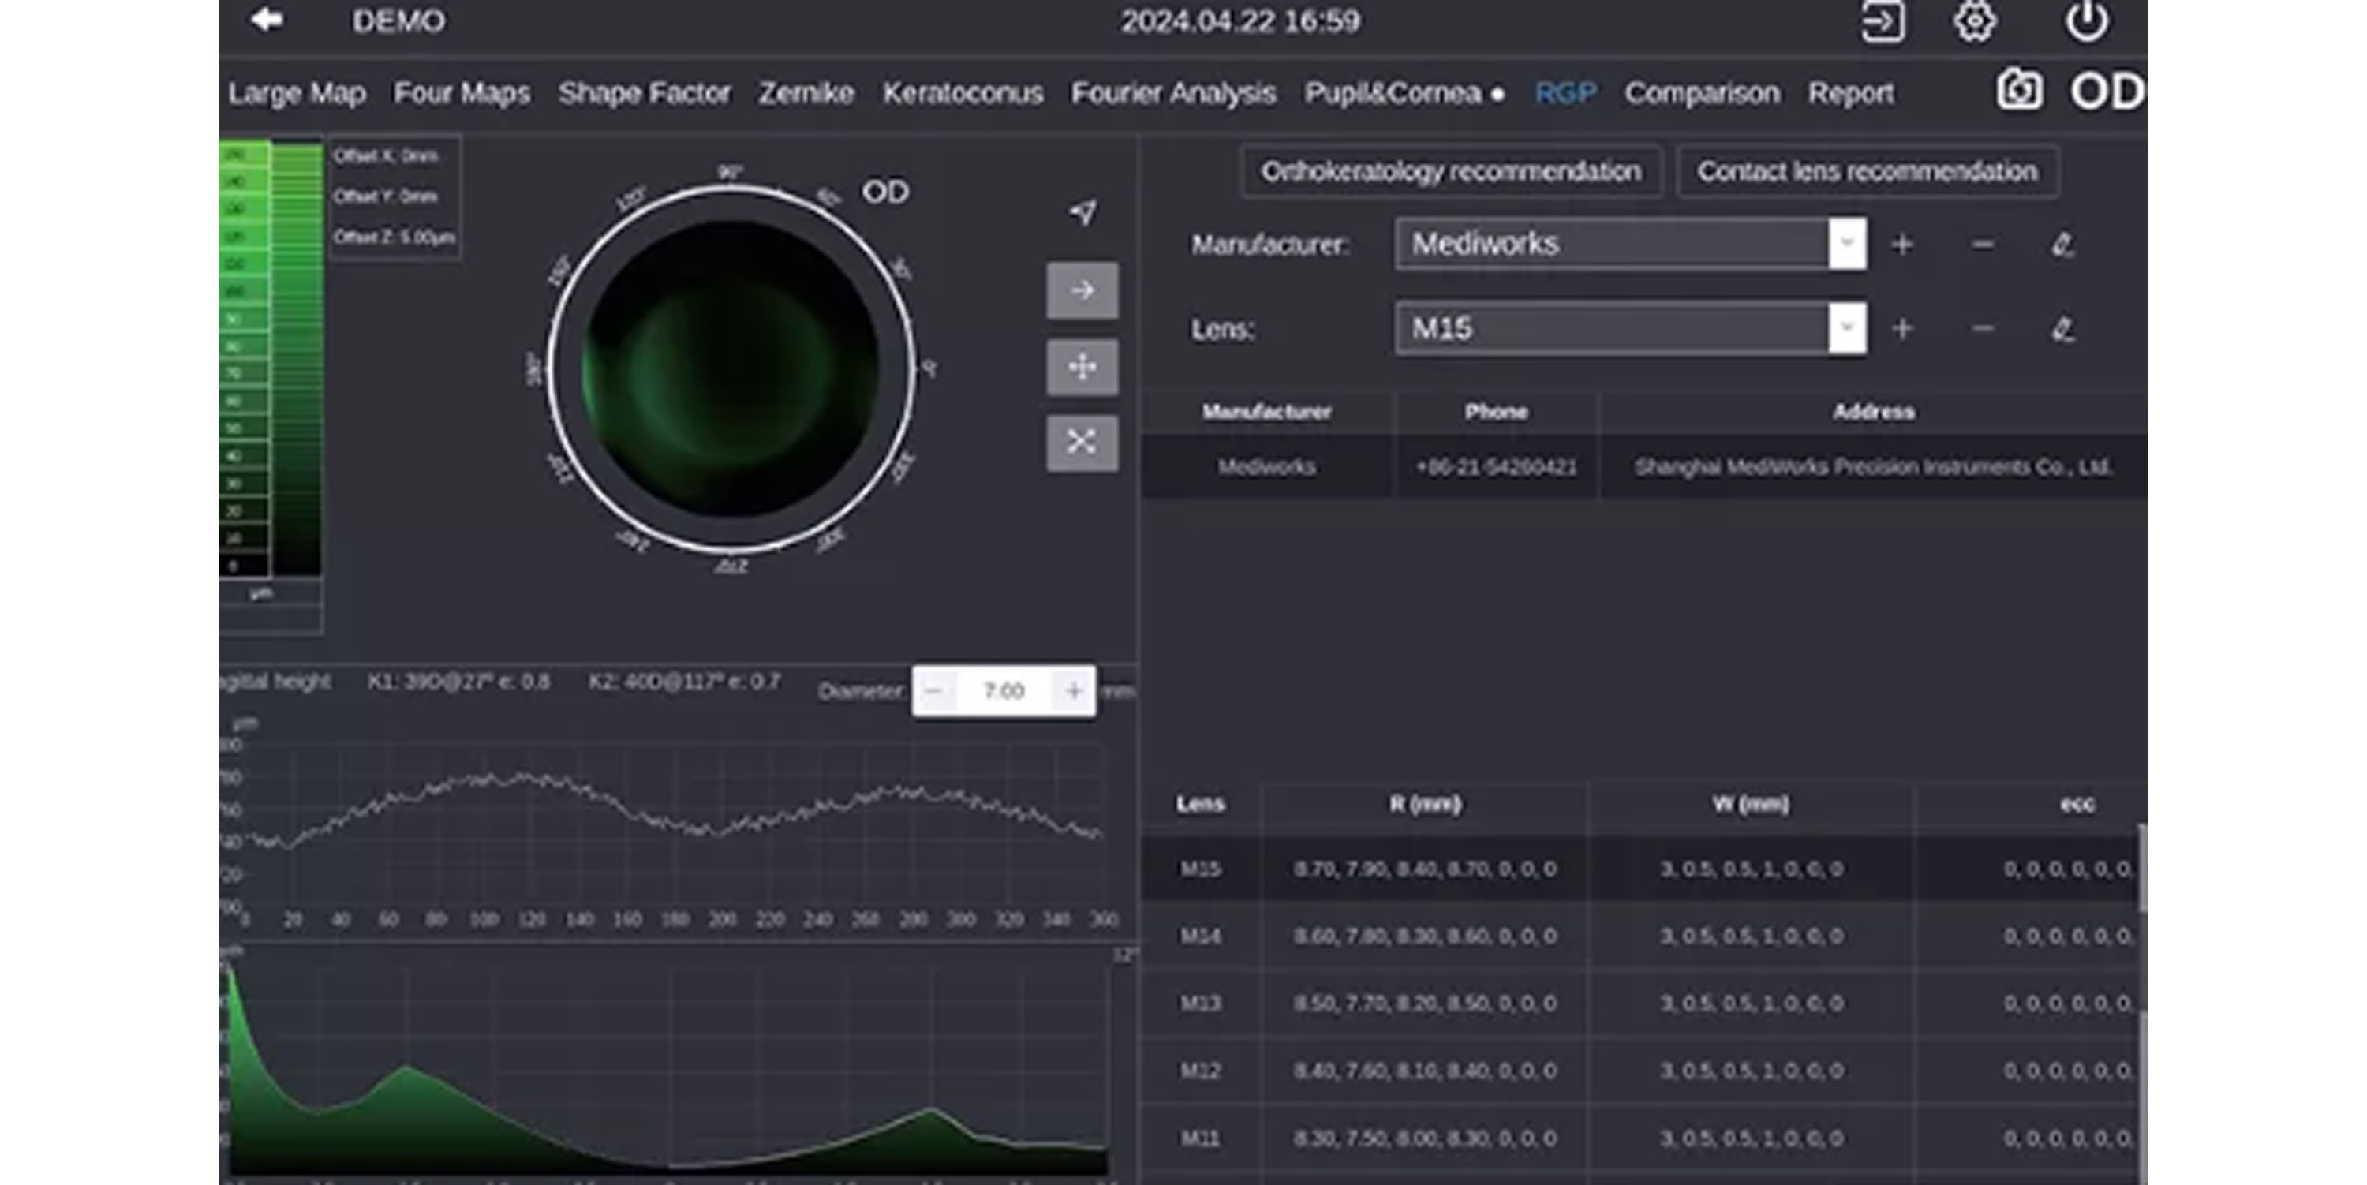The height and width of the screenshot is (1185, 2367).
Task: Click the back arrow icon
Action: click(x=267, y=19)
